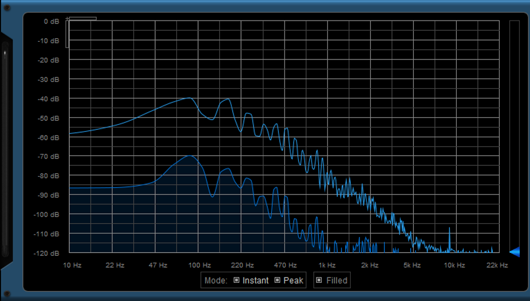
Task: Click the -110 dB axis label
Action: click(x=46, y=234)
